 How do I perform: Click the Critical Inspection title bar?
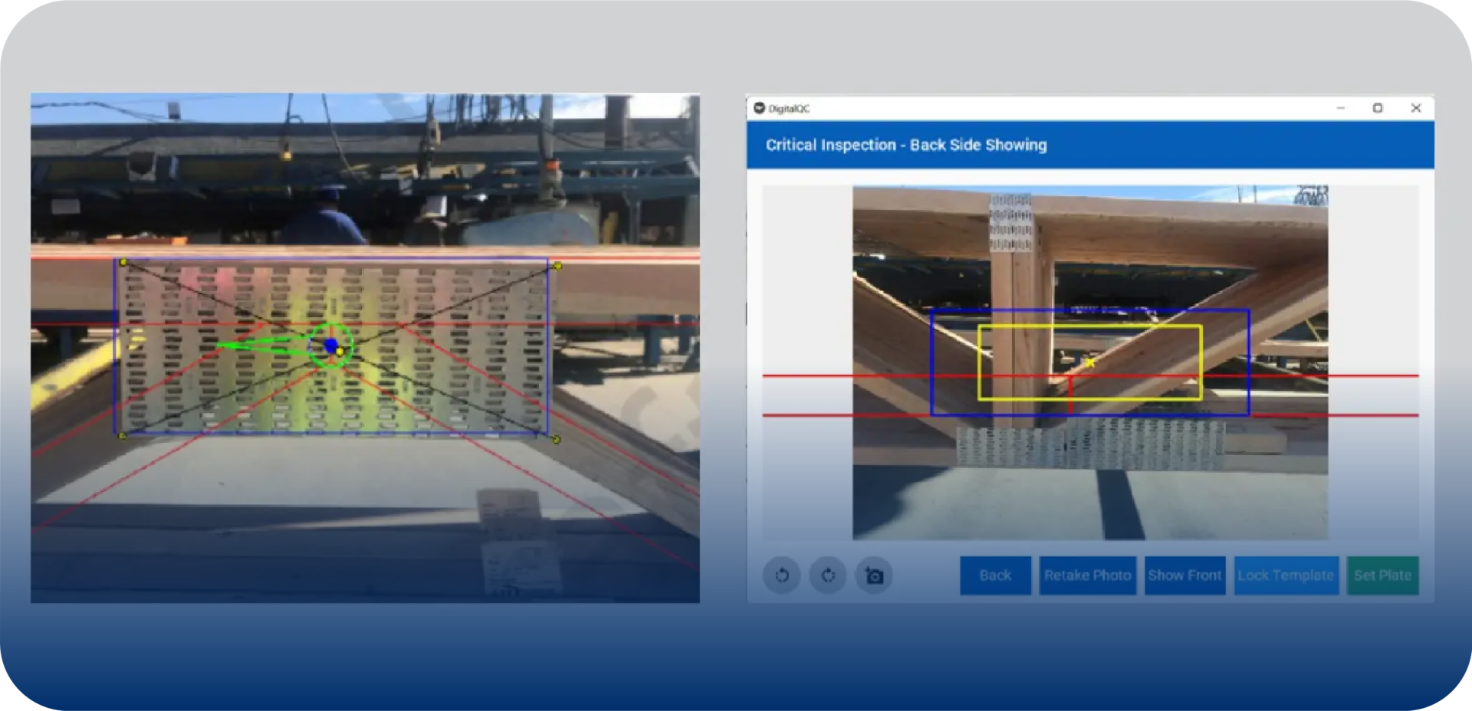[906, 145]
